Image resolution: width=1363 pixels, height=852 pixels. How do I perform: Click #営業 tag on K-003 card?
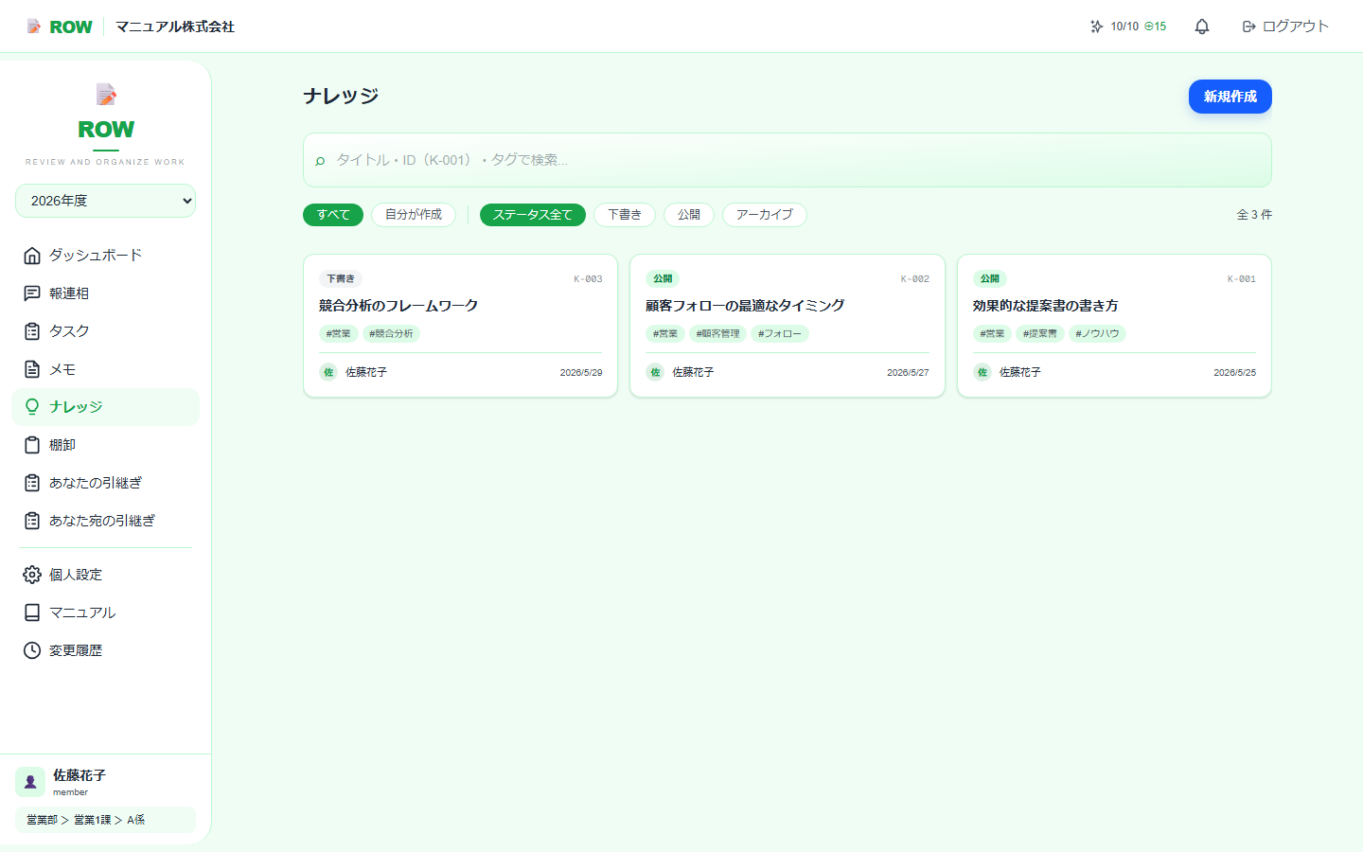click(339, 333)
